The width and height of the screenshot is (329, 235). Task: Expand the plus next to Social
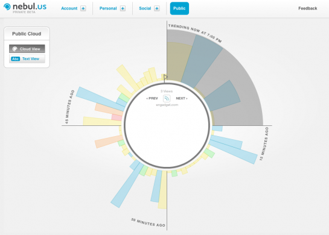coord(157,8)
